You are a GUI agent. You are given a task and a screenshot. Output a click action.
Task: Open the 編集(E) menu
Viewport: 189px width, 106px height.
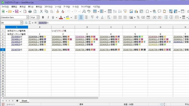pos(14,7)
